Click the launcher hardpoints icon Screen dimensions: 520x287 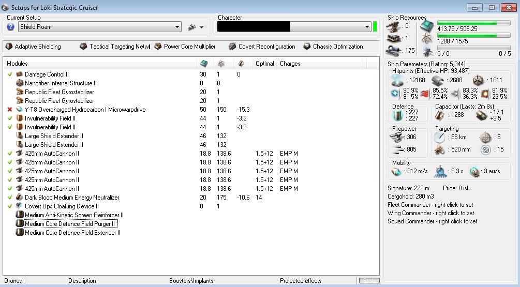pyautogui.click(x=394, y=39)
